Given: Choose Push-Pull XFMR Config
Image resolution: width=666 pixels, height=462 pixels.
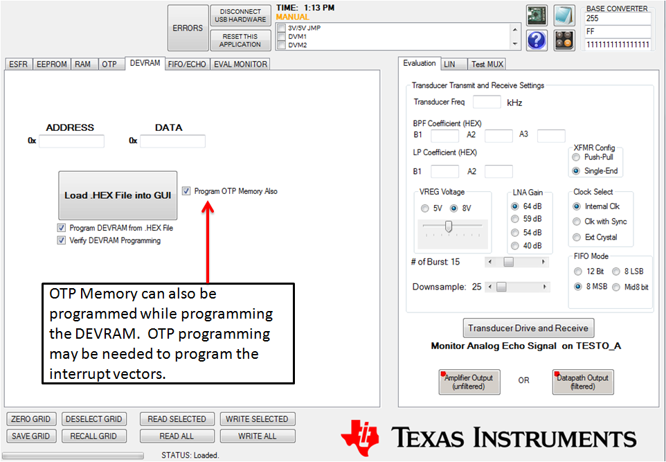Looking at the screenshot, I should pyautogui.click(x=575, y=157).
